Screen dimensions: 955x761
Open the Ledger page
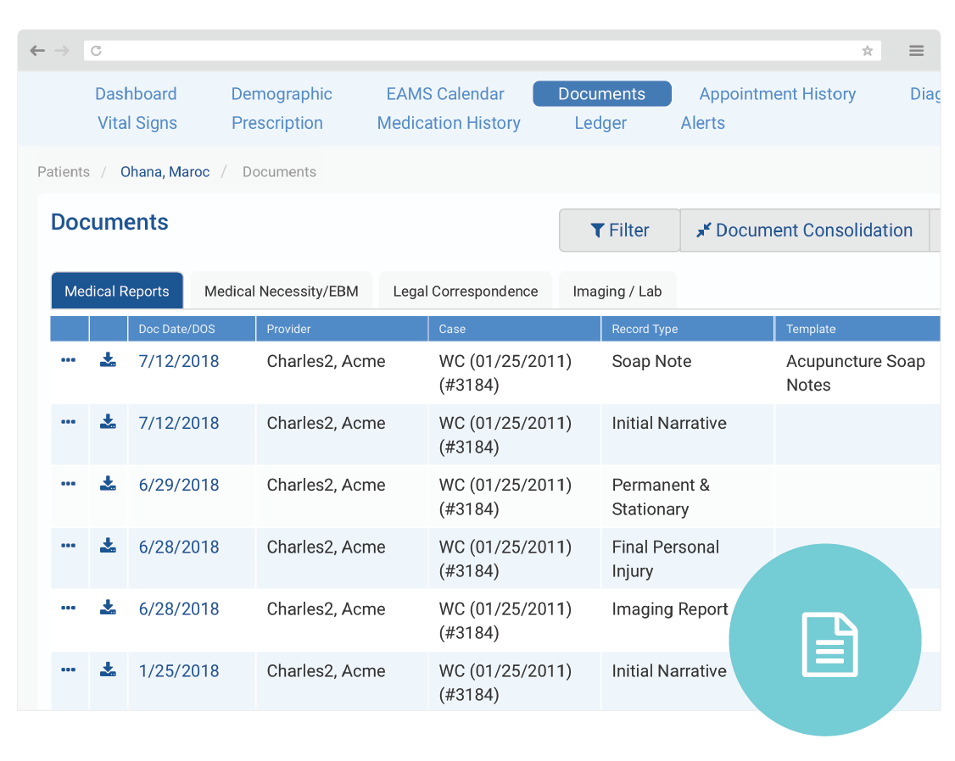(600, 123)
